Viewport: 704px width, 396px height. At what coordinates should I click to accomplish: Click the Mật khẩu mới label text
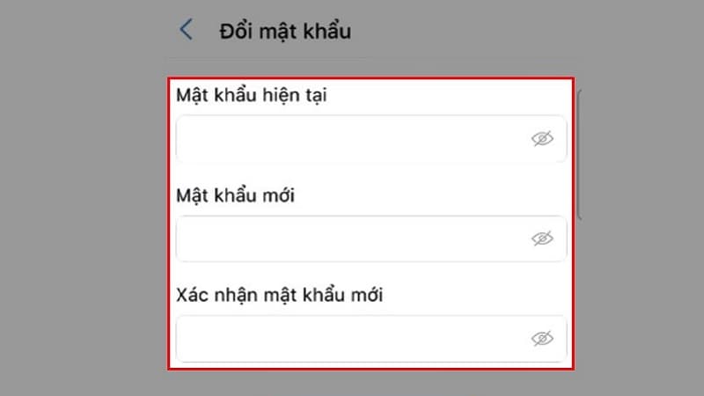pos(235,195)
